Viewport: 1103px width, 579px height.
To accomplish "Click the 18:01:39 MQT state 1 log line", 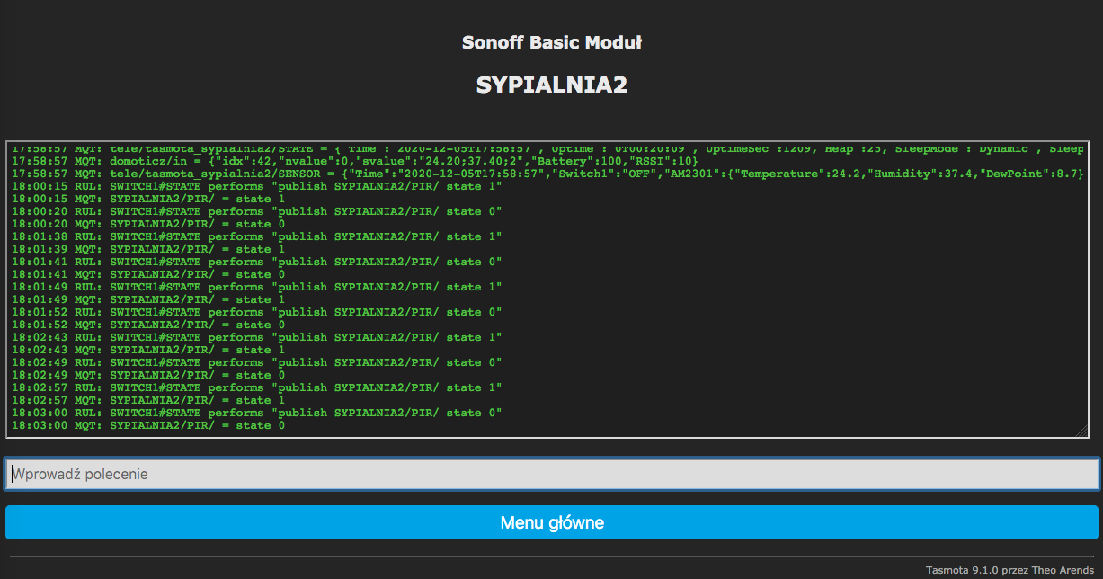I will 148,249.
